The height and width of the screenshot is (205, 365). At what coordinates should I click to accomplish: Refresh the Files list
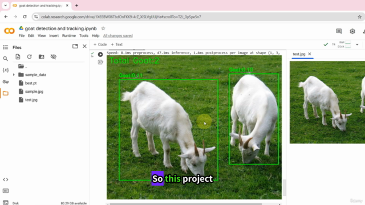(29, 57)
